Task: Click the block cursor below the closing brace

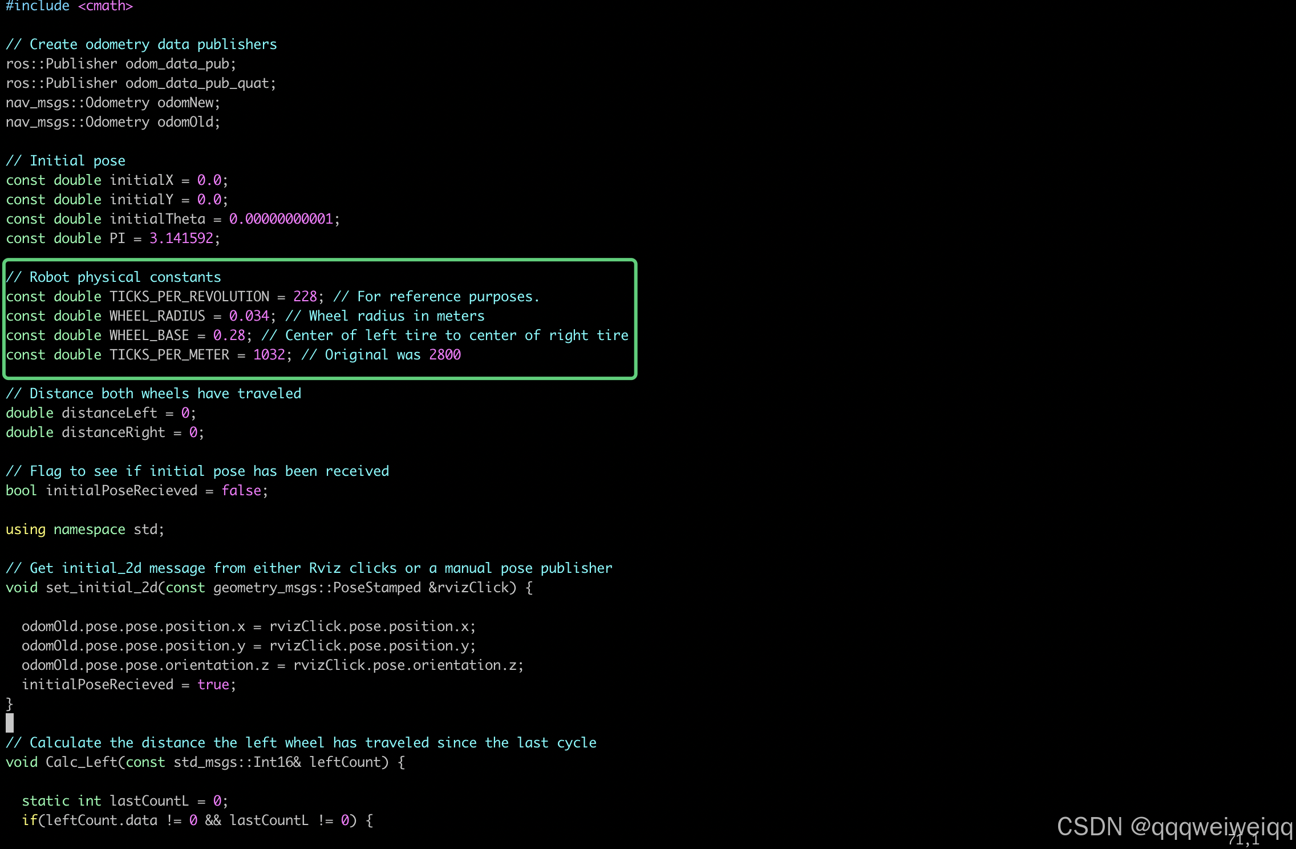Action: point(9,723)
